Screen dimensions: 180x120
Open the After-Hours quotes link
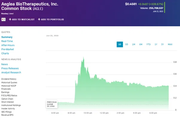[x=8, y=45]
